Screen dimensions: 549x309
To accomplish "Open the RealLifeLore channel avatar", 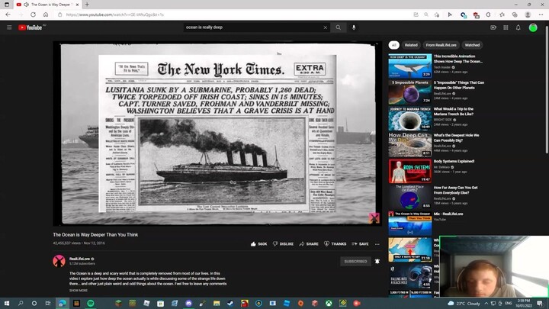I will pyautogui.click(x=59, y=261).
